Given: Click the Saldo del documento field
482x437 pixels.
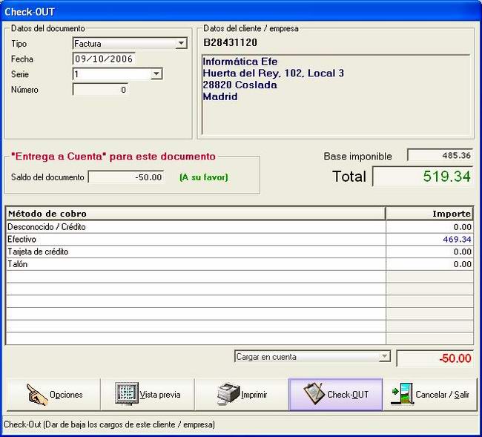Looking at the screenshot, I should [x=126, y=177].
